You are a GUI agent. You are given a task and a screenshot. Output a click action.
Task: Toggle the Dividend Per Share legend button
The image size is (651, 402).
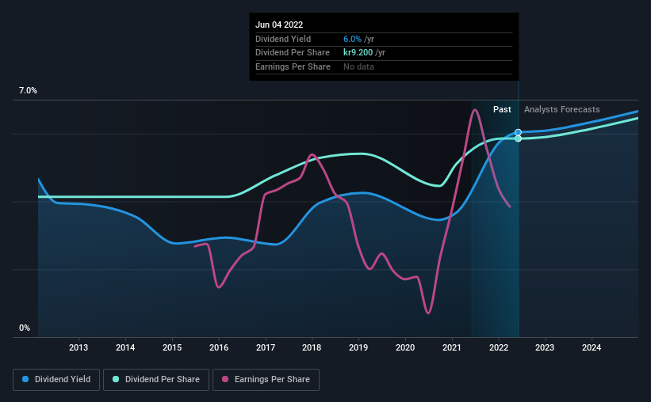coord(156,380)
